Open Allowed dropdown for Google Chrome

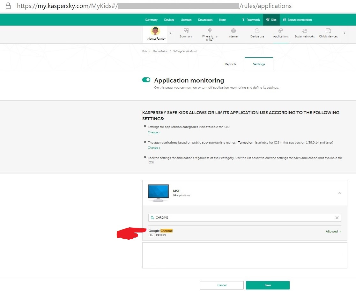point(334,232)
